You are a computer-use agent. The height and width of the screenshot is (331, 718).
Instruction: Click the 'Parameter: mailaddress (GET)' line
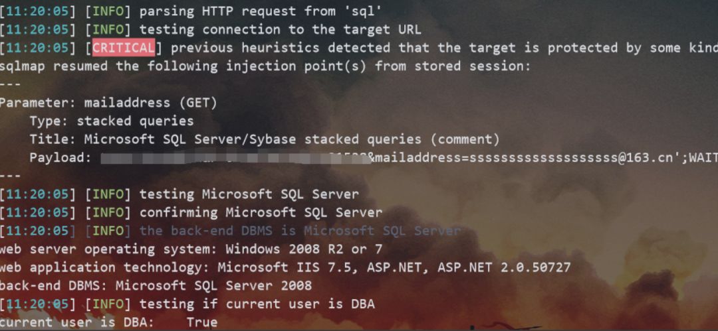(x=108, y=103)
